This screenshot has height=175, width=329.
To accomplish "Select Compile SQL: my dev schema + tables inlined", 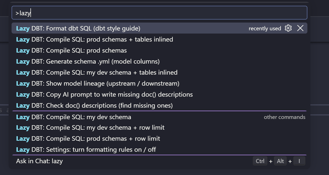I will click(x=159, y=72).
